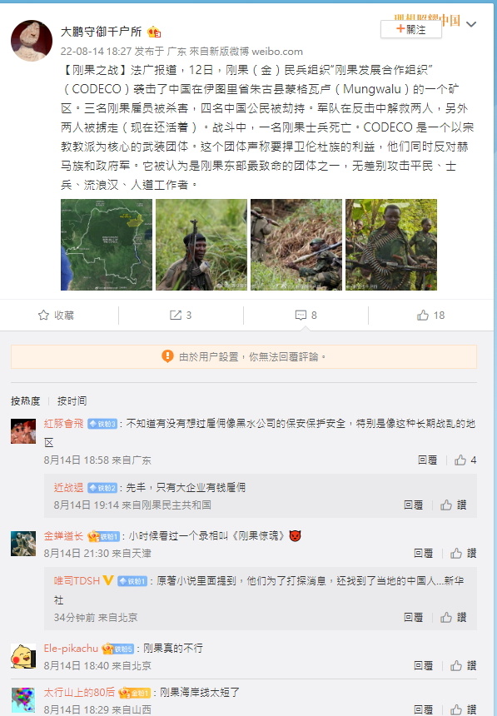Screen dimensions: 497x716
Task: Open 大鹏守御千户所 profile avatar
Action: click(32, 40)
